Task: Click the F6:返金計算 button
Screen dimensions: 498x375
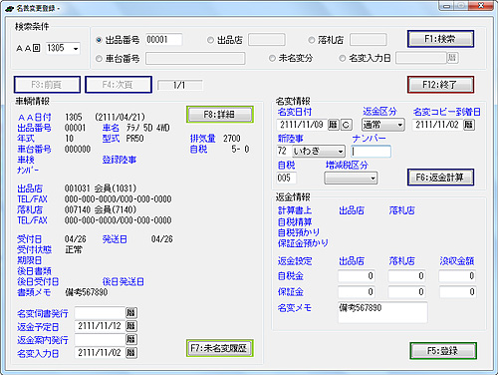Action: pos(440,178)
